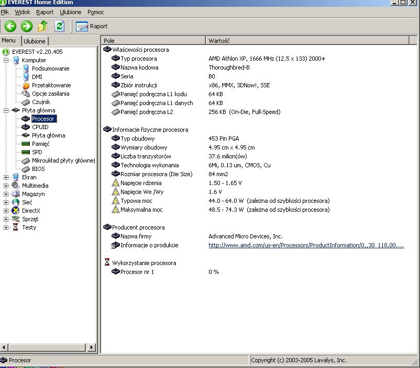Click the Wykorzystanie procesora hourglass icon
This screenshot has width=420, height=368.
[107, 262]
